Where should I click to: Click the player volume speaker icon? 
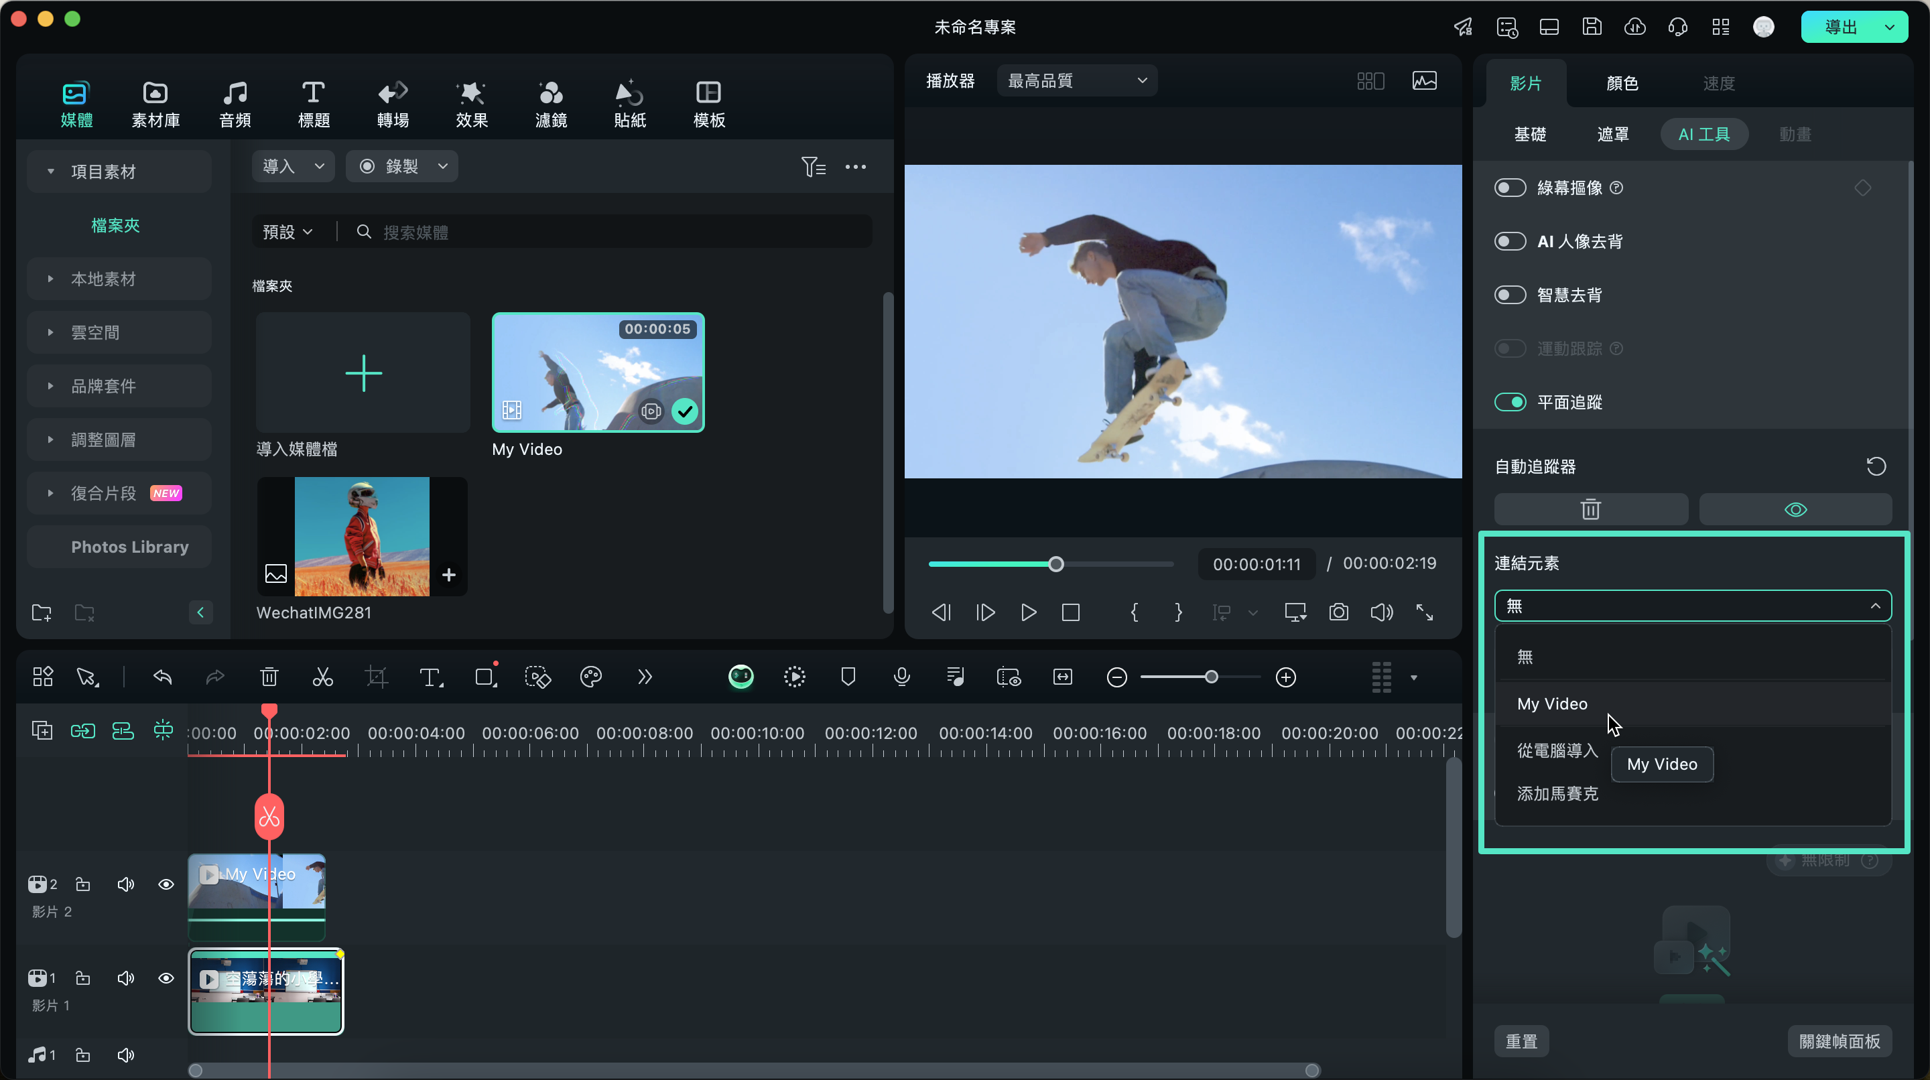pos(1382,612)
